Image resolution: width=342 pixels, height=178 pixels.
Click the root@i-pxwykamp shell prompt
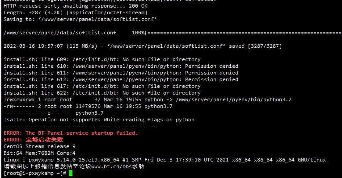click(35, 173)
